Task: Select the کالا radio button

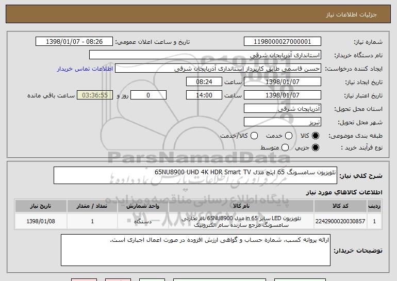Action: click(316, 136)
